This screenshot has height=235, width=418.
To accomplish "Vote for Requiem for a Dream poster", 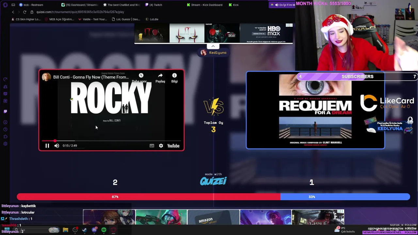I will (315, 110).
